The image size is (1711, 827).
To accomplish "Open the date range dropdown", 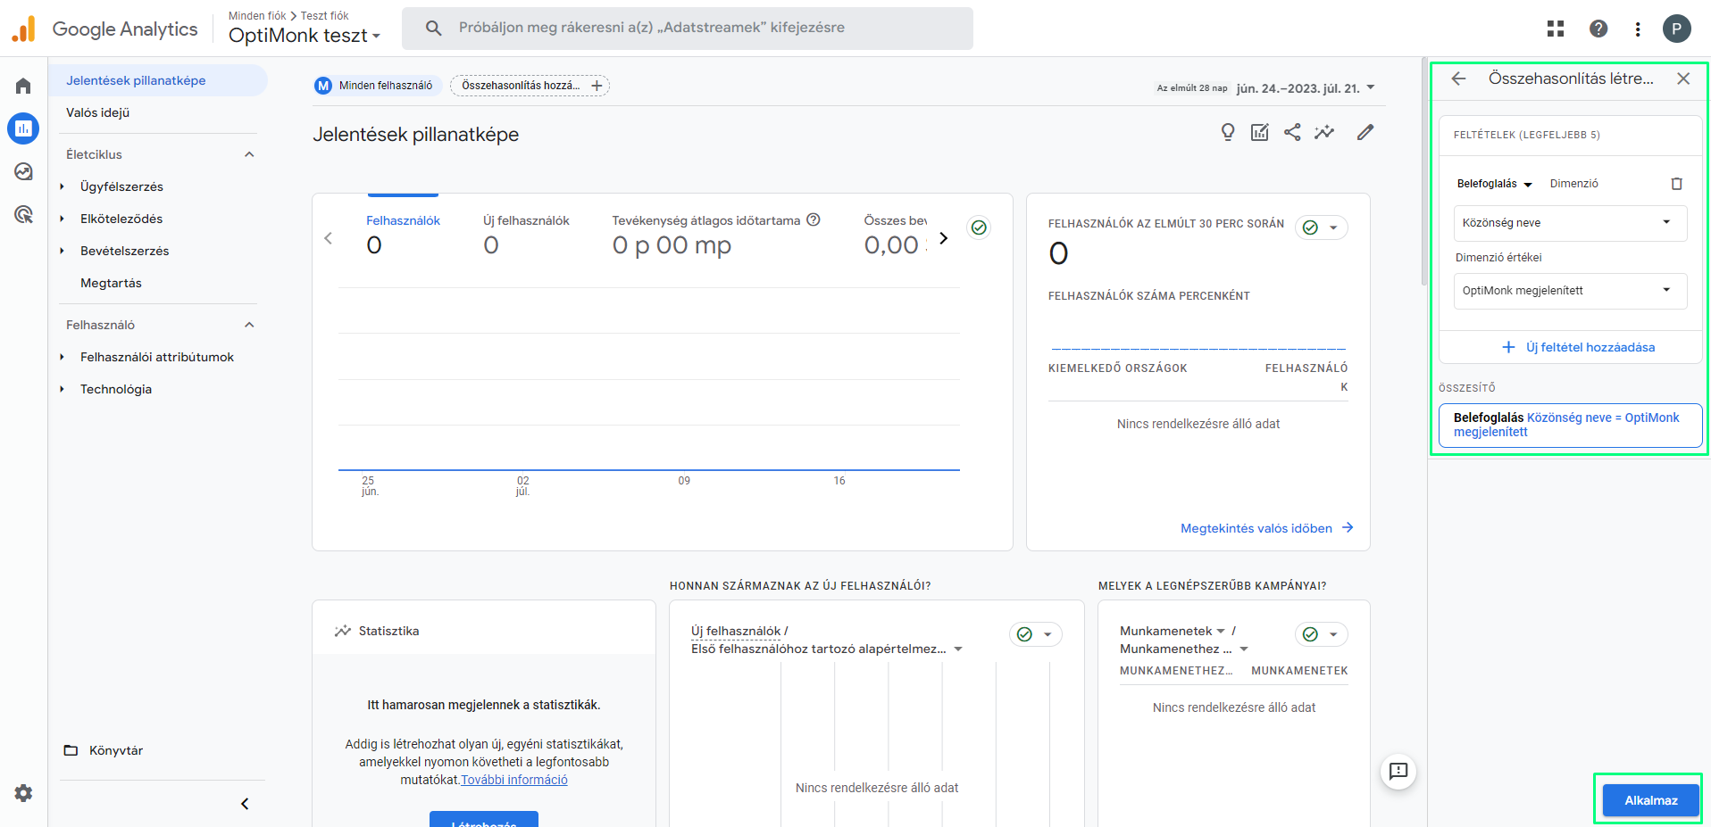I will coord(1306,88).
